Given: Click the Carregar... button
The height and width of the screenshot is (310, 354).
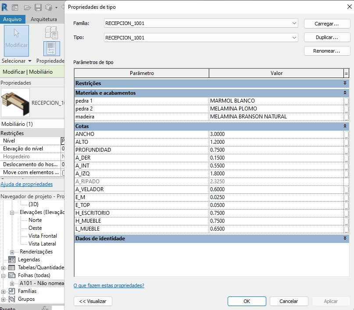Looking at the screenshot, I should pyautogui.click(x=327, y=24).
